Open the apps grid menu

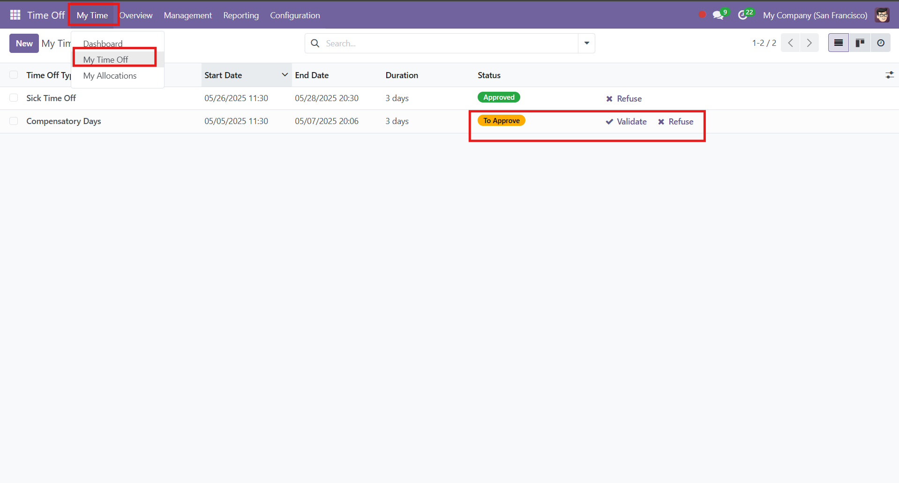(15, 15)
